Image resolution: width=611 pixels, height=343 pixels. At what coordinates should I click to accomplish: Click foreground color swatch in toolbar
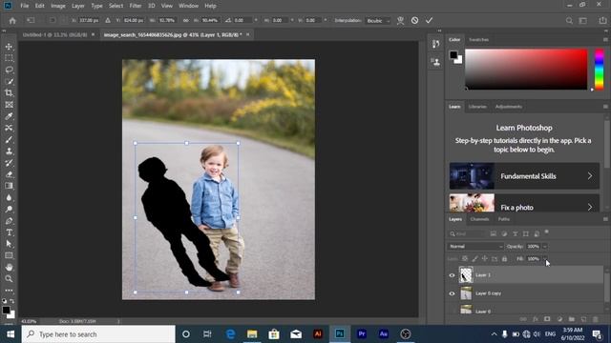tap(6, 310)
